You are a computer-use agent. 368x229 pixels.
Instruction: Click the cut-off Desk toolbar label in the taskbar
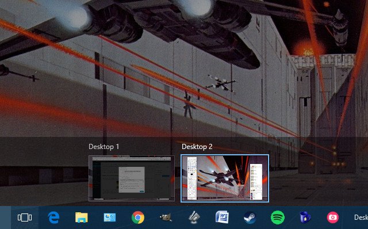(x=361, y=217)
